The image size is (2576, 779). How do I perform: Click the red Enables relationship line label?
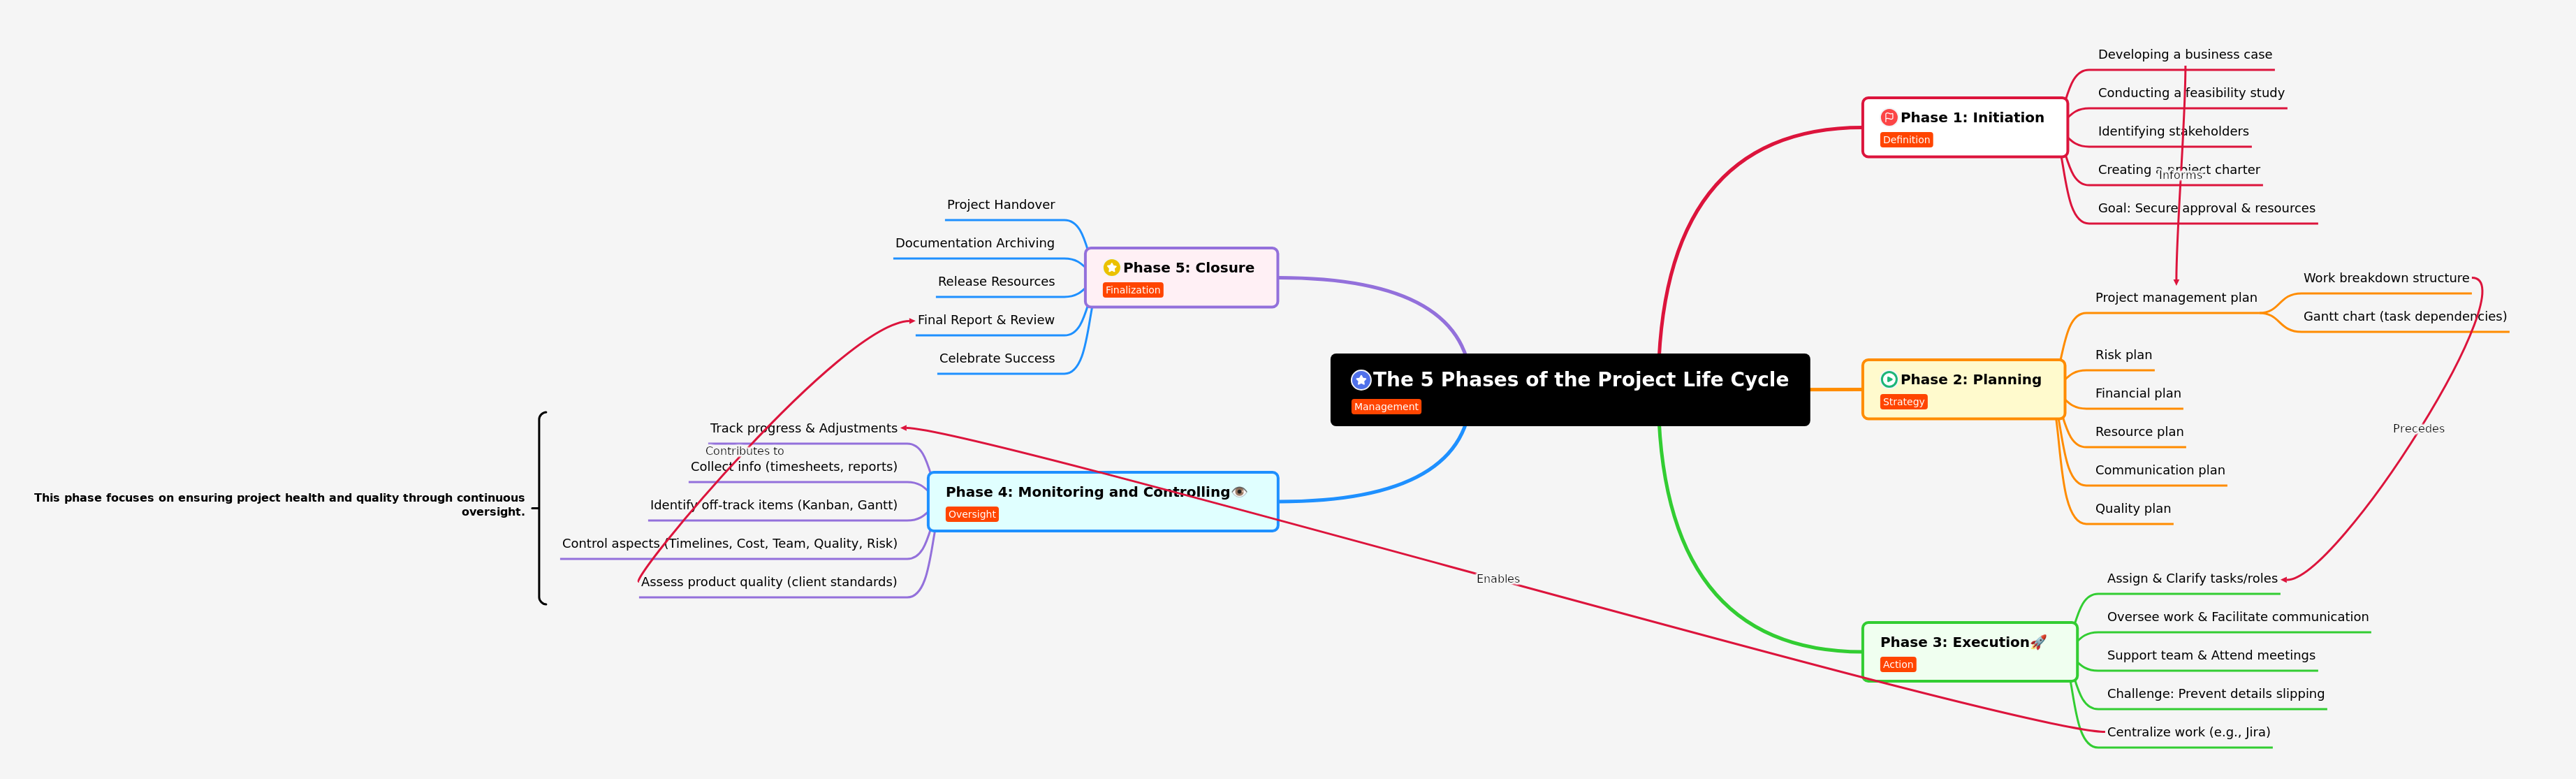[x=1497, y=578]
